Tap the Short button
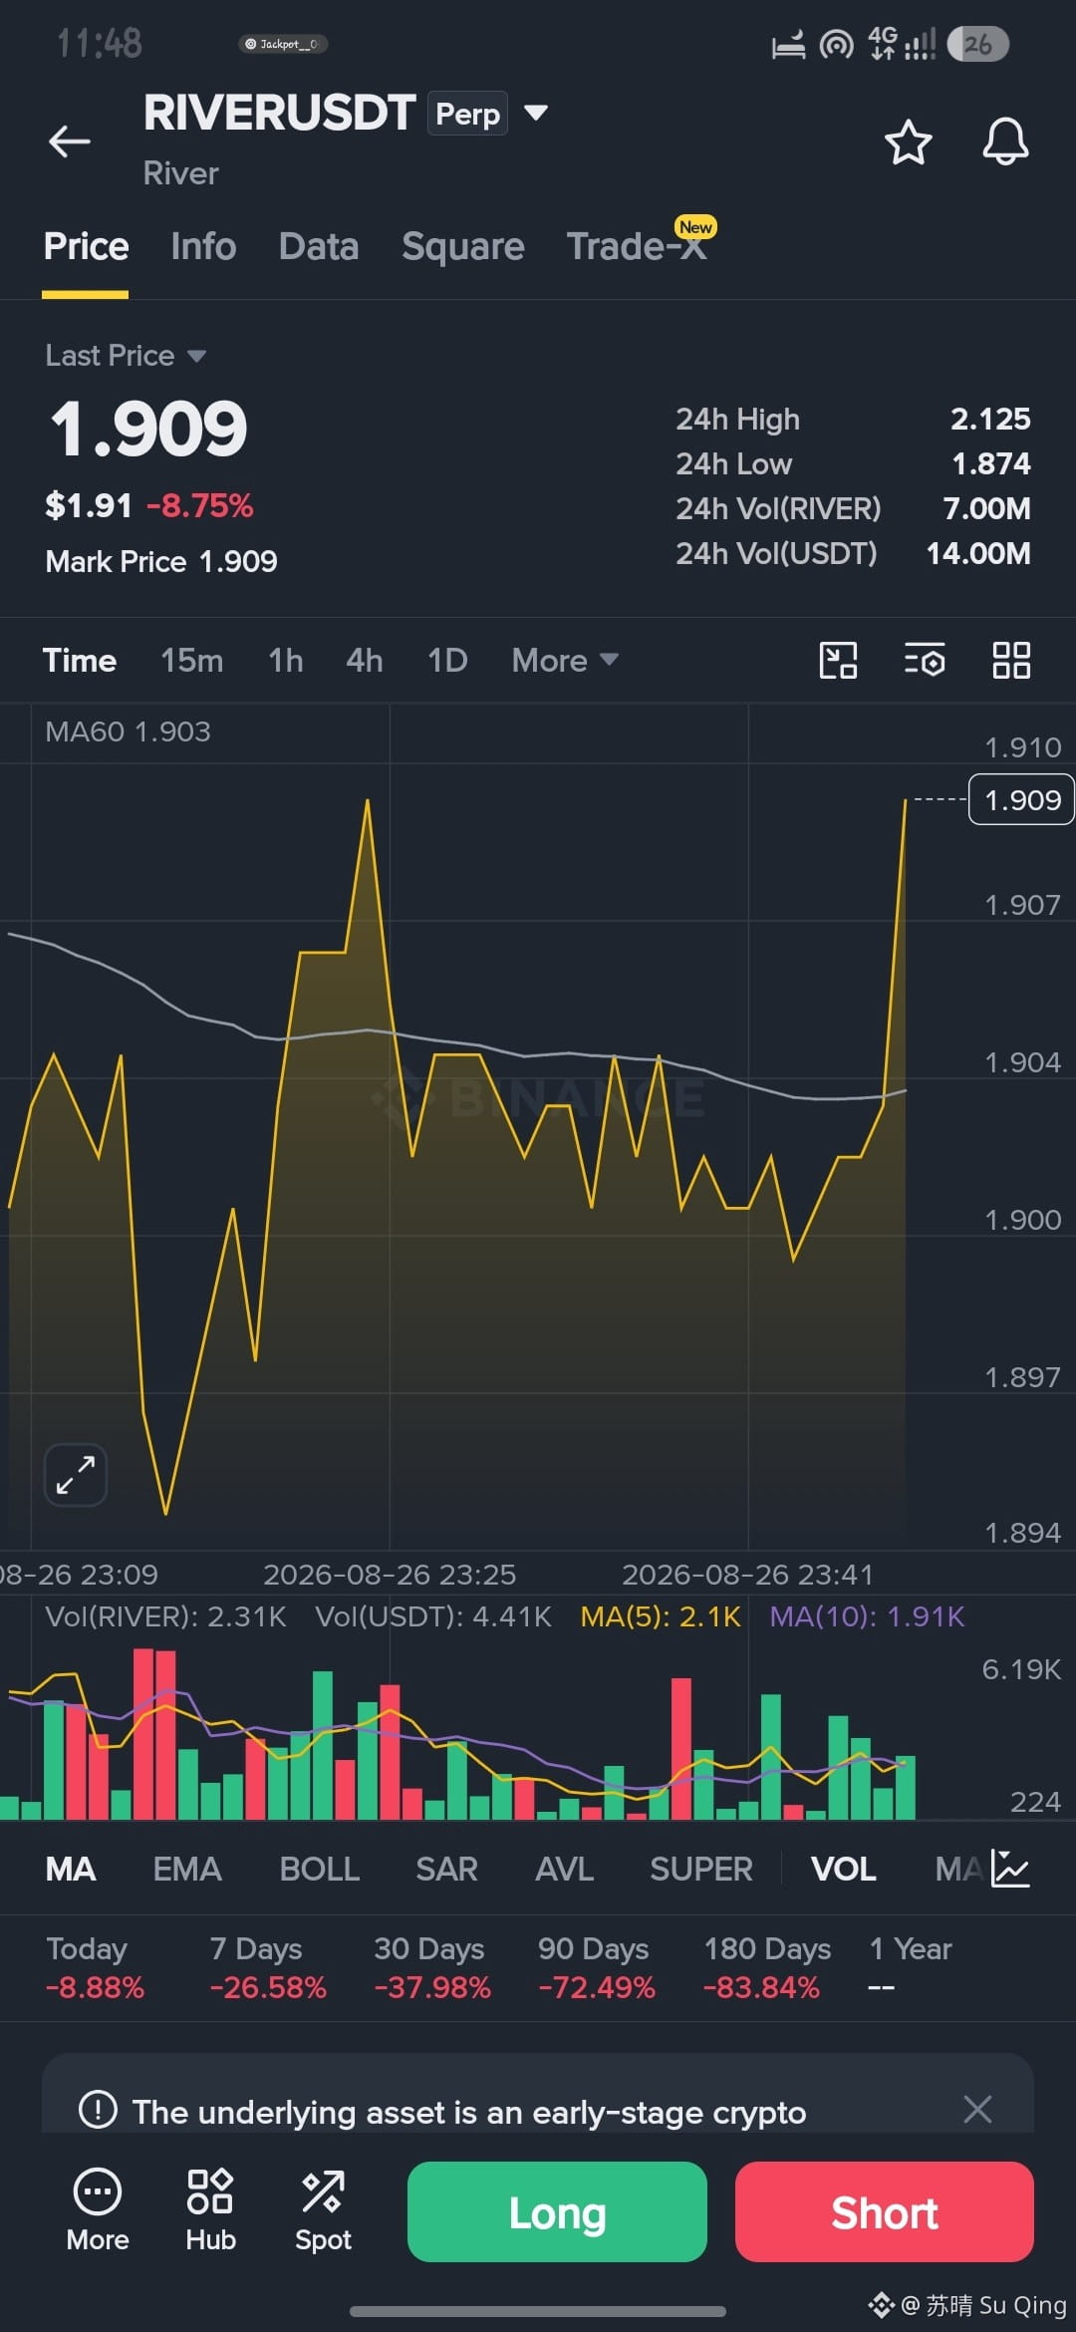1076x2332 pixels. pos(885,2211)
